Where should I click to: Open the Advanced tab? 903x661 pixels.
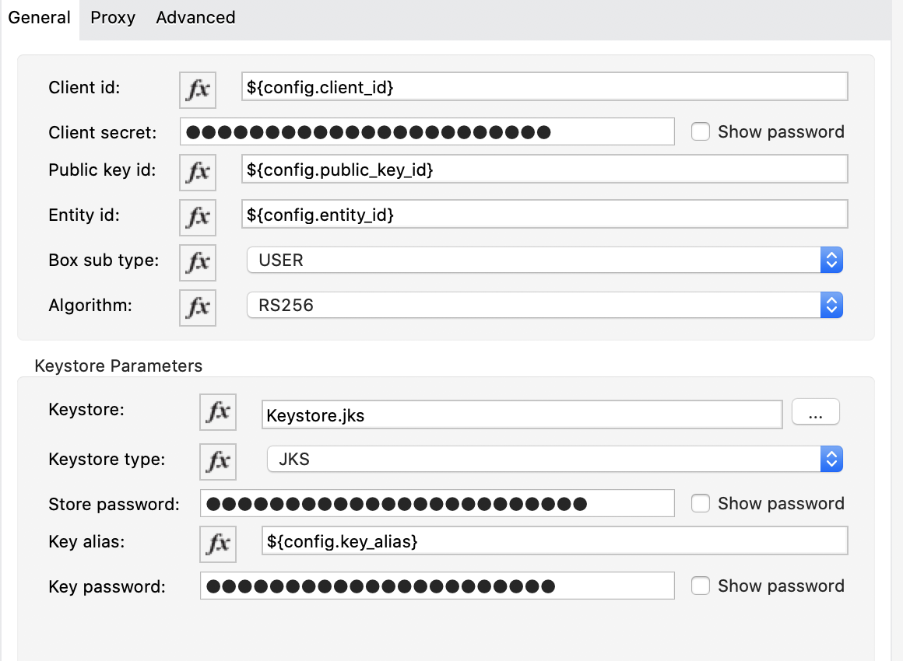[195, 18]
